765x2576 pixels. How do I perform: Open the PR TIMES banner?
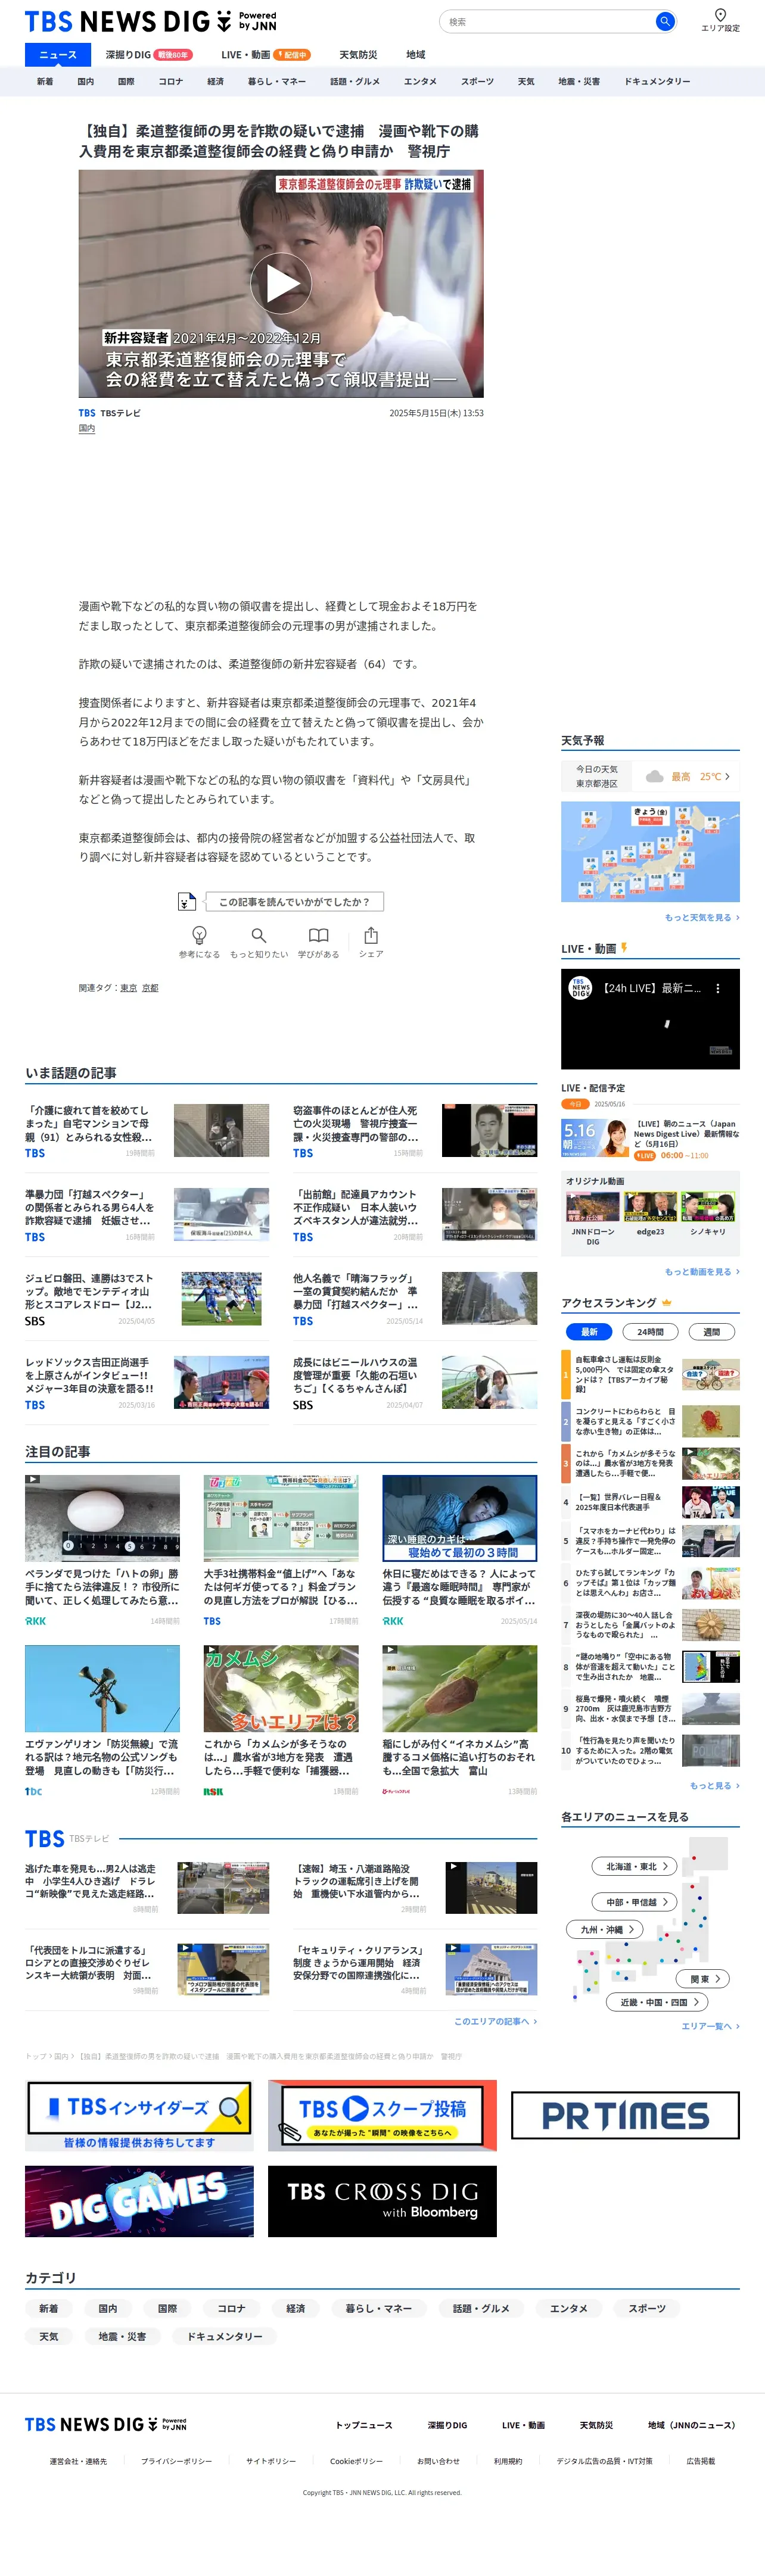coord(625,2115)
